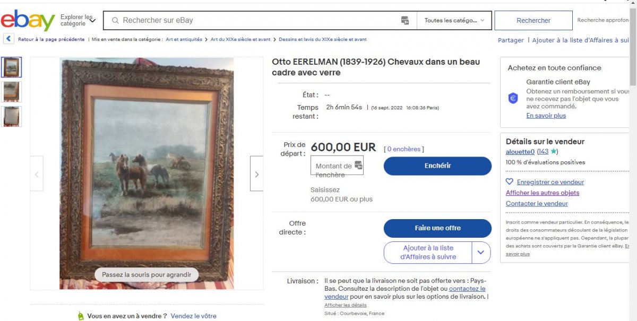Click the back arrow icon beside Retour
The width and height of the screenshot is (637, 321).
8,39
